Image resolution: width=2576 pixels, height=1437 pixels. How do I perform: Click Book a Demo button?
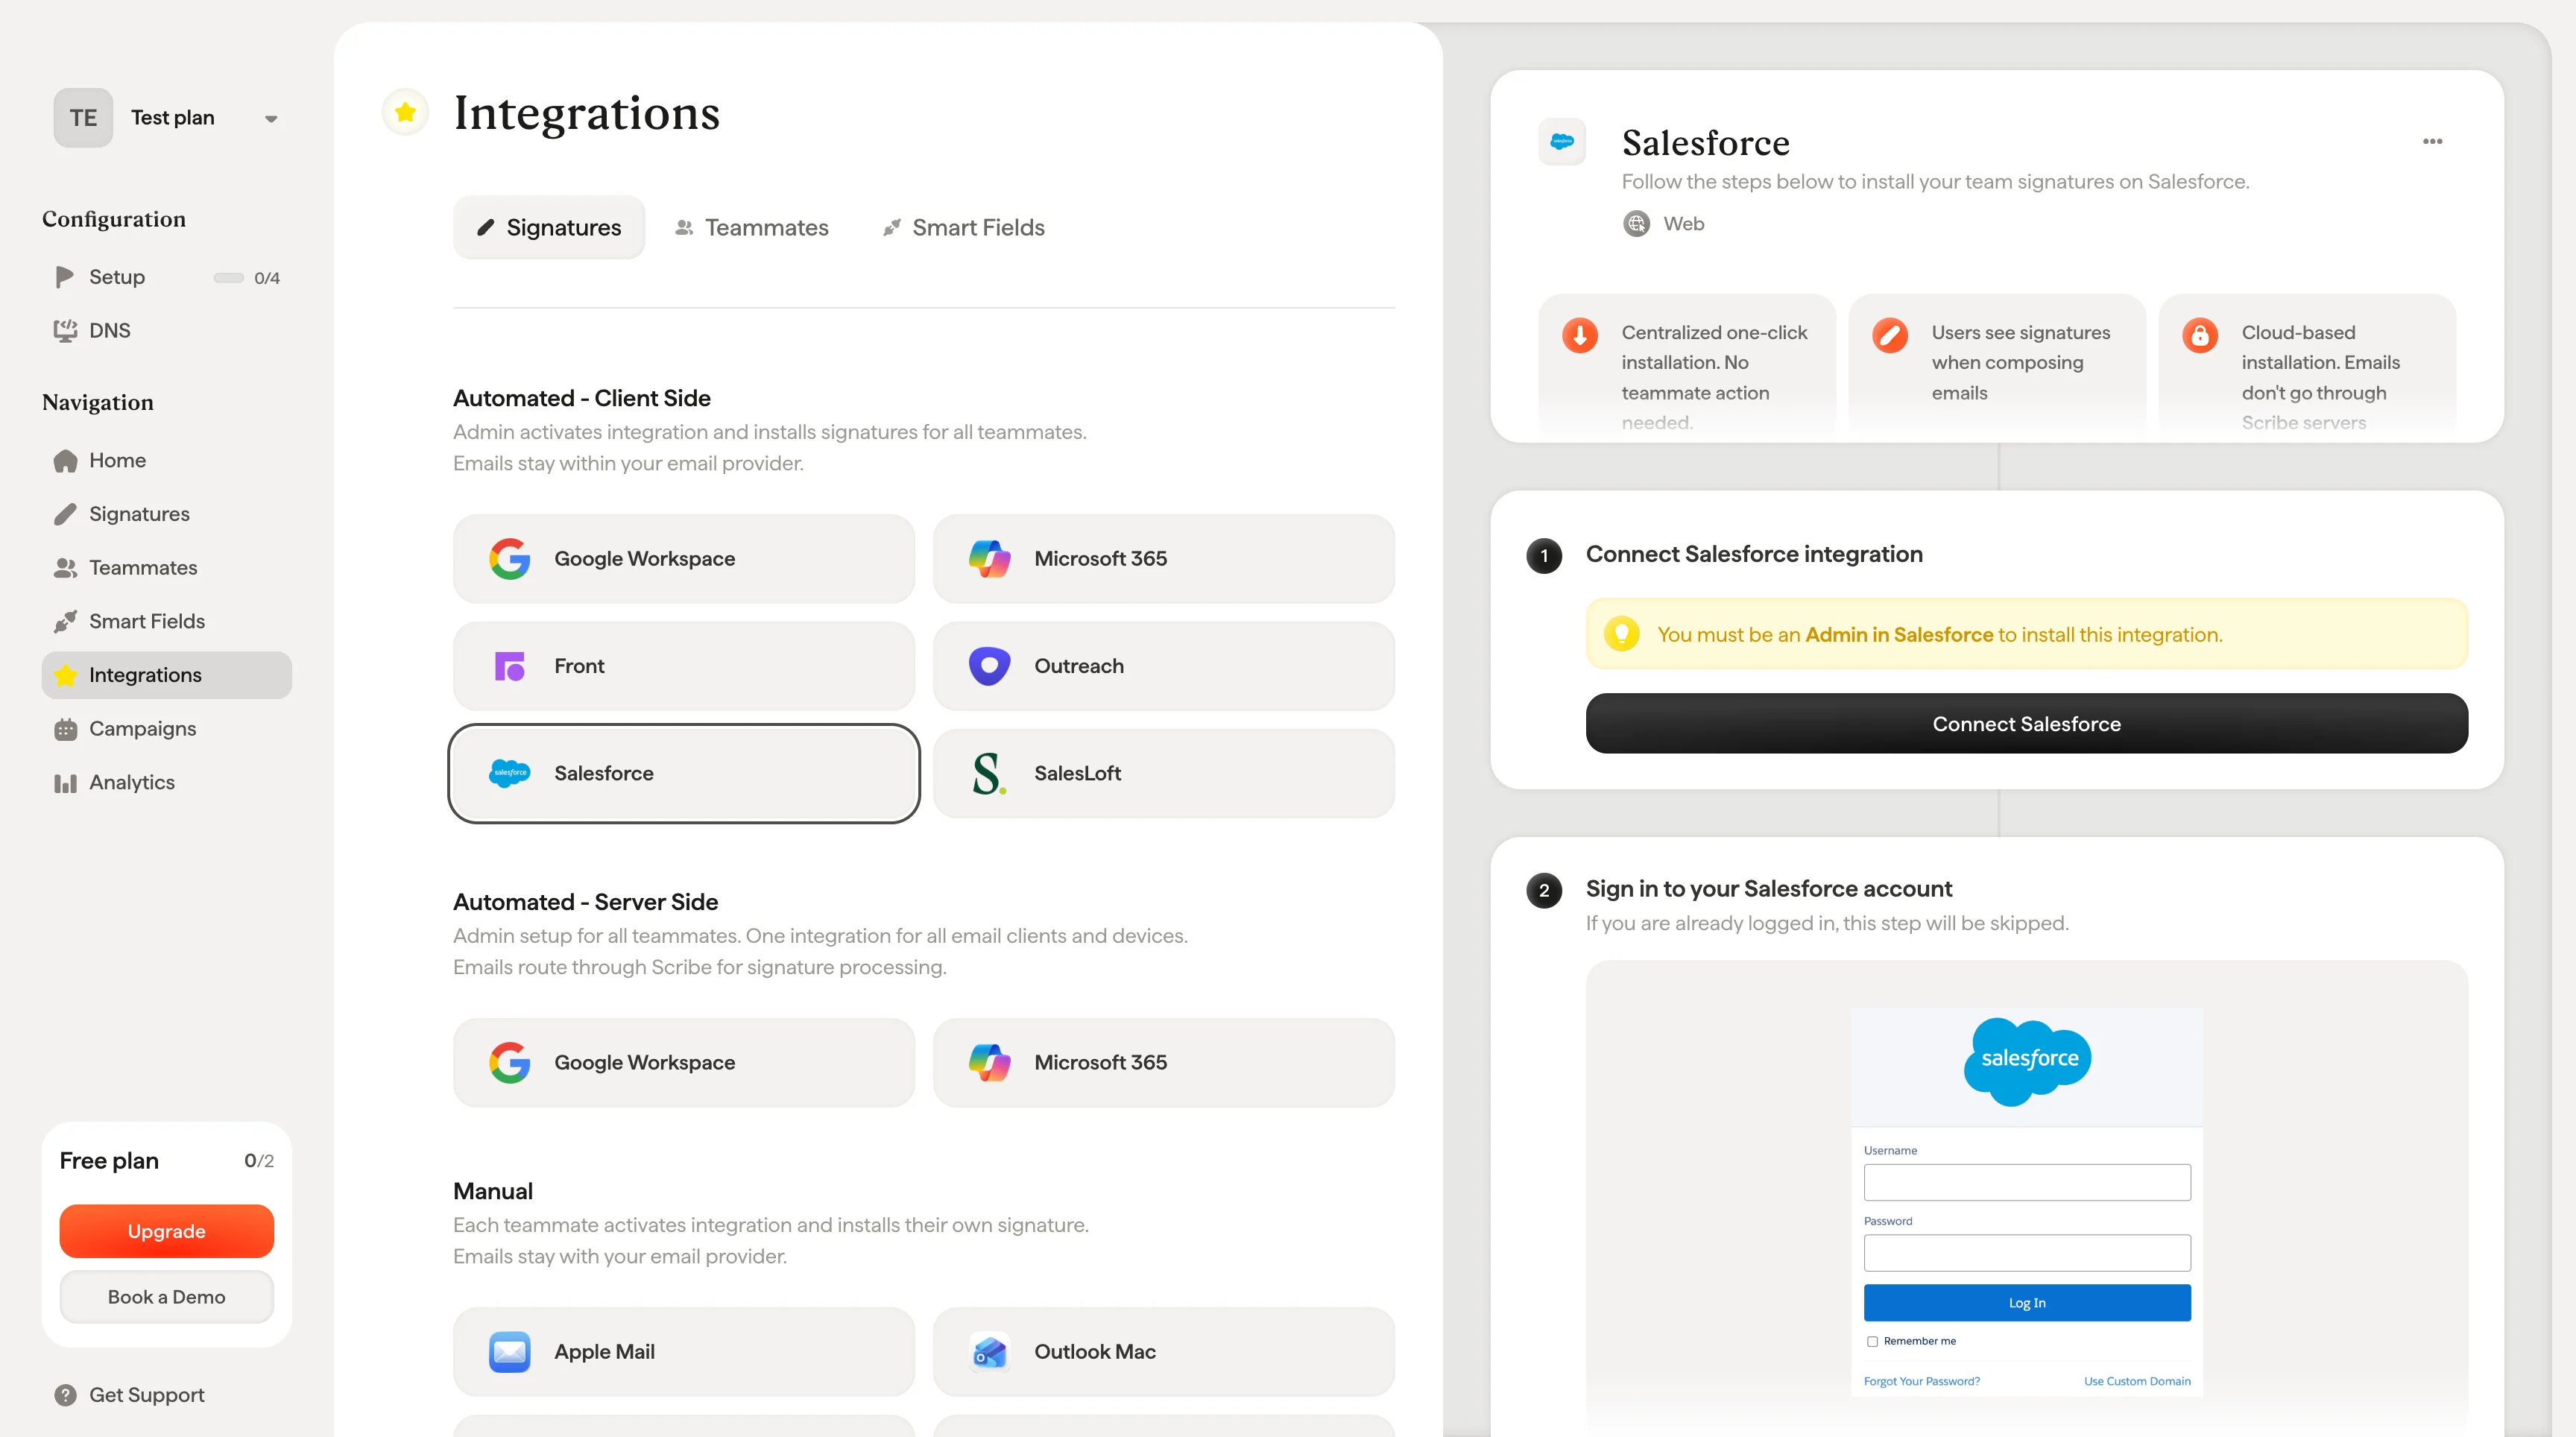166,1297
